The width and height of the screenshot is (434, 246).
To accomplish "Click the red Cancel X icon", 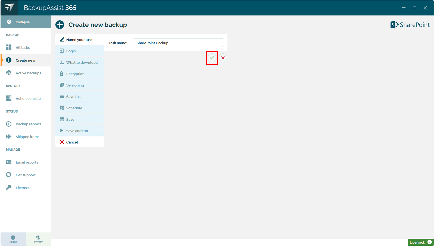I will [62, 142].
